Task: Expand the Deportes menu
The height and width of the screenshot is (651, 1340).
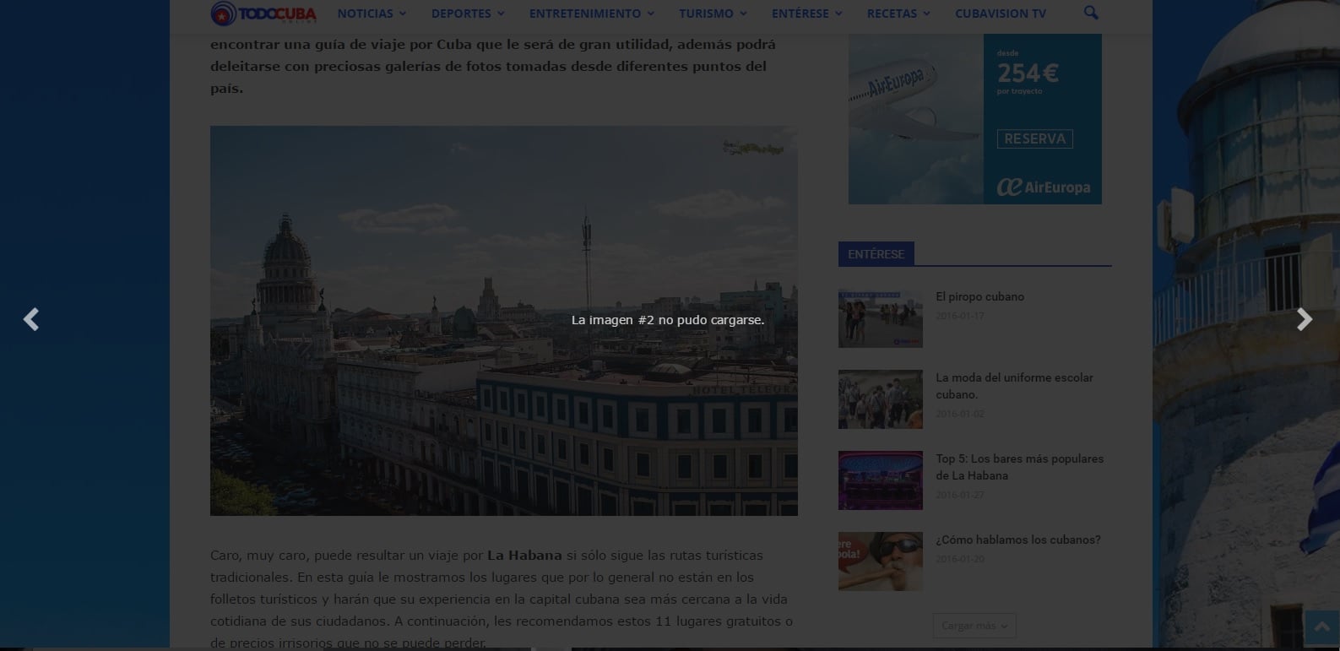Action: click(468, 14)
